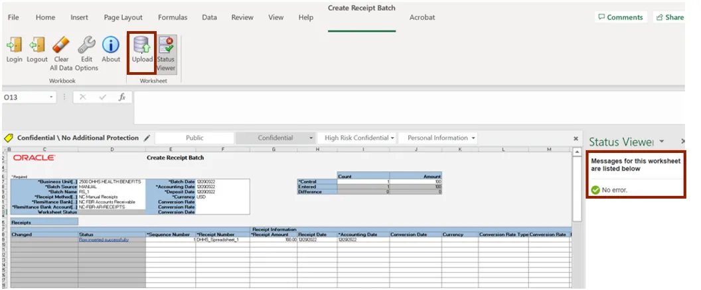
Task: Open the 'Row inserted successfully' status link
Action: tap(104, 240)
